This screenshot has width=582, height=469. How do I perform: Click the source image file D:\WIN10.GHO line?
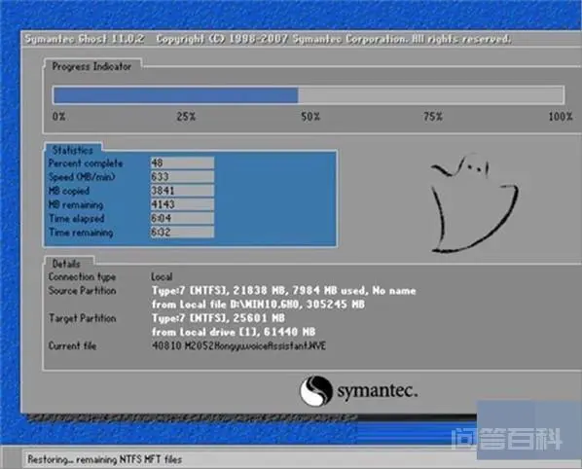tap(258, 305)
